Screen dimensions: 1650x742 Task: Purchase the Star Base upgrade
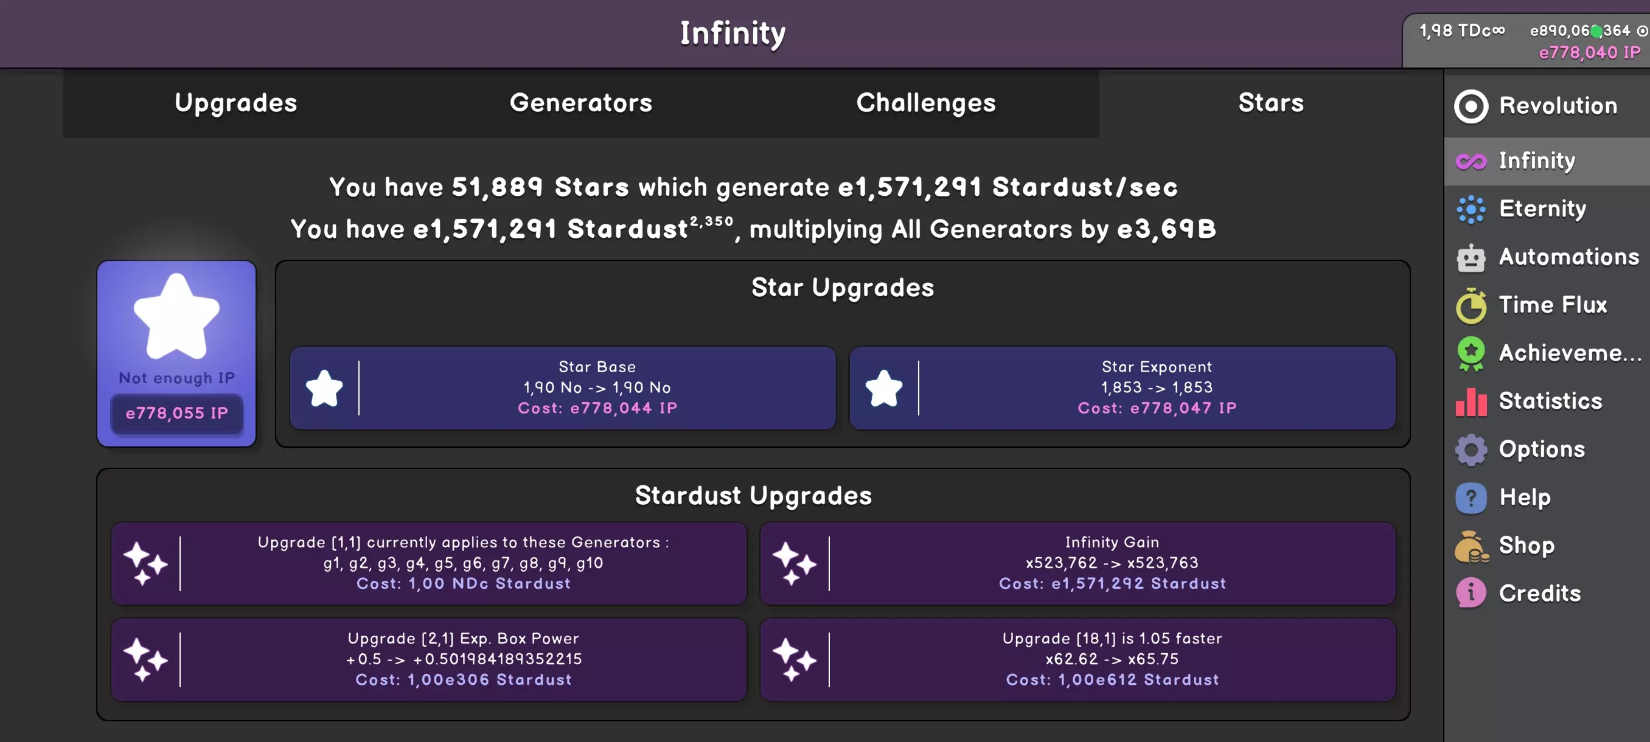(x=562, y=388)
